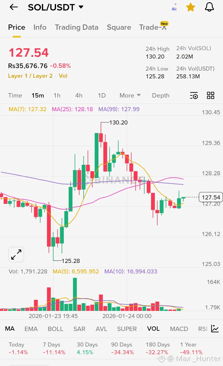Tap the Rs35,676.76 converted price

point(28,66)
